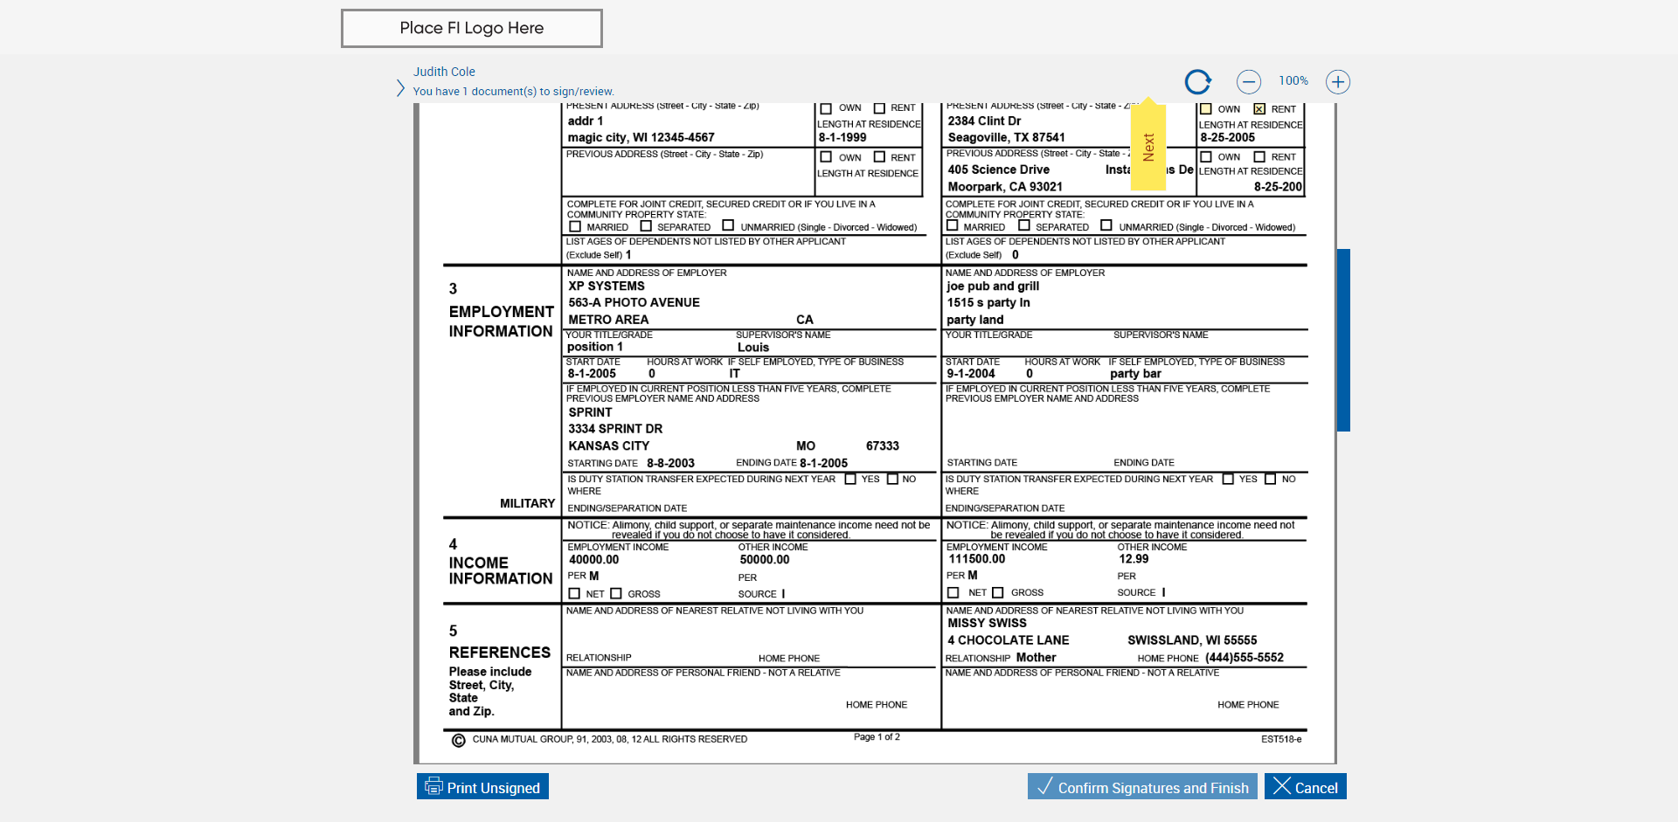Click the Print Unsigned button
The height and width of the screenshot is (822, 1678).
(482, 786)
